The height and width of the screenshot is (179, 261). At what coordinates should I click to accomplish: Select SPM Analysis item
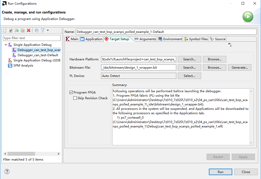(x=23, y=66)
